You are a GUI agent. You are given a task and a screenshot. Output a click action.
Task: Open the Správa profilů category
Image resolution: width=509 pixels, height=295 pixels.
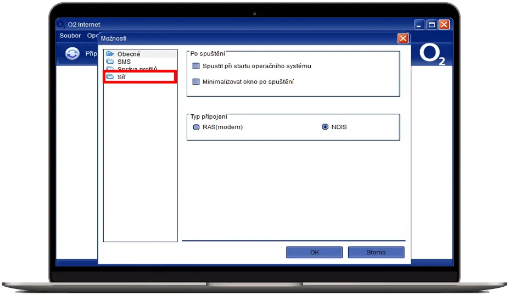coord(137,69)
